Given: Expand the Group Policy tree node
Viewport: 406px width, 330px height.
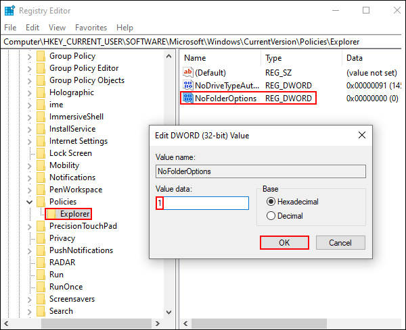Looking at the screenshot, I should point(30,57).
